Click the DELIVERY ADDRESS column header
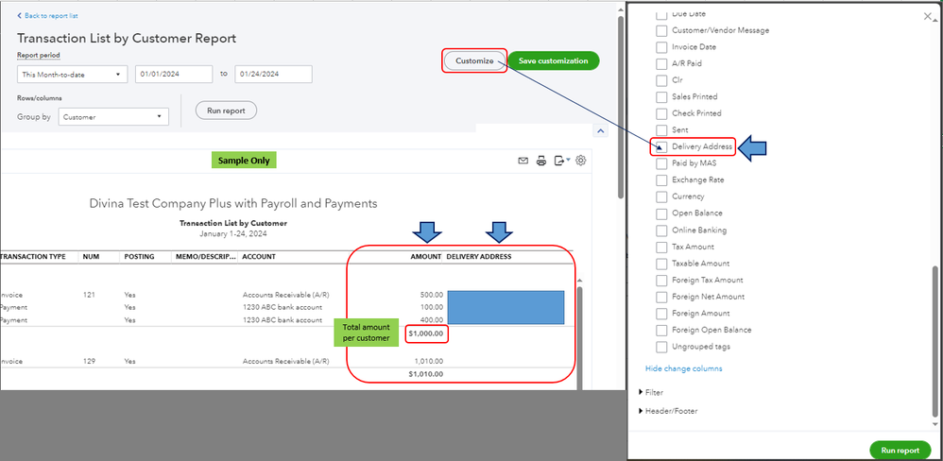Image resolution: width=943 pixels, height=461 pixels. [x=479, y=257]
